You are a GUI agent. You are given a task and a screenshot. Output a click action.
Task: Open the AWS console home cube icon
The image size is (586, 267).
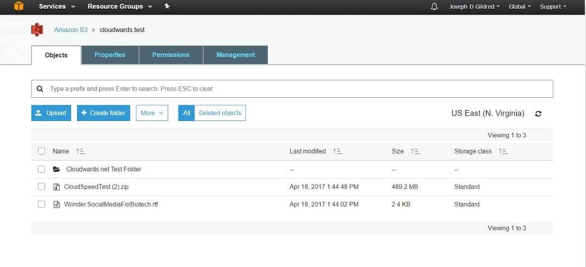click(18, 7)
